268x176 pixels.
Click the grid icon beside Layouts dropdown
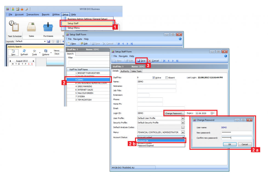point(58,41)
